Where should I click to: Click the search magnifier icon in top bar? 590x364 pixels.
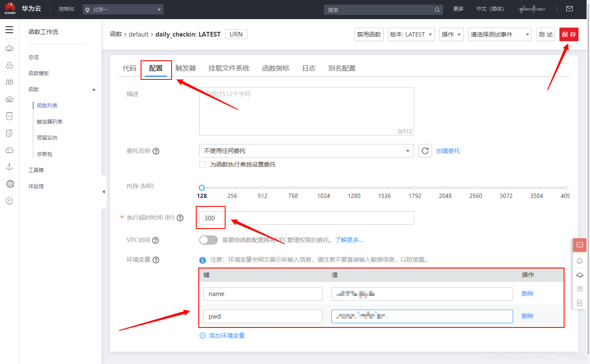point(437,10)
